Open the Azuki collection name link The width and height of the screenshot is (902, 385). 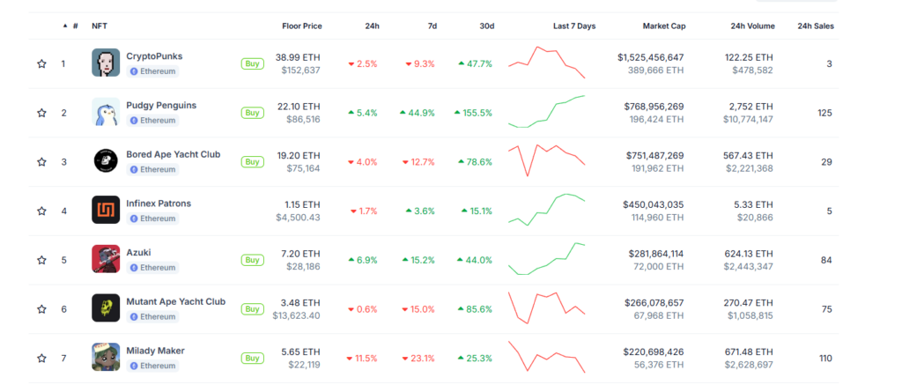click(x=138, y=253)
